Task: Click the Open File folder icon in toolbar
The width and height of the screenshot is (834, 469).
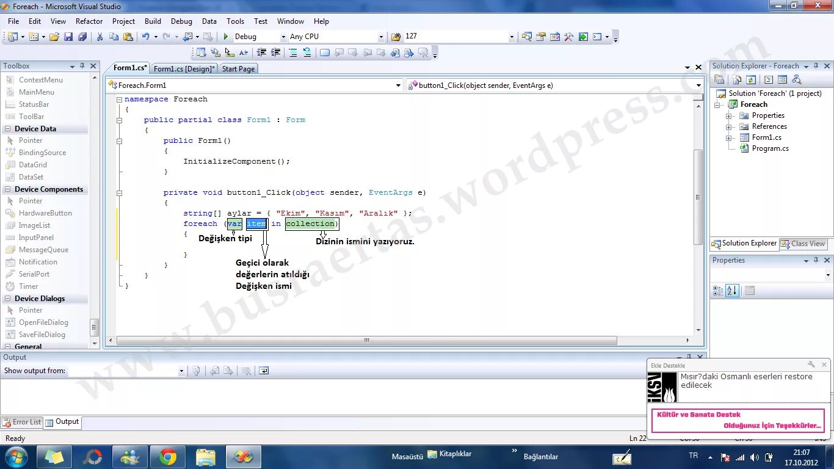Action: click(x=54, y=37)
